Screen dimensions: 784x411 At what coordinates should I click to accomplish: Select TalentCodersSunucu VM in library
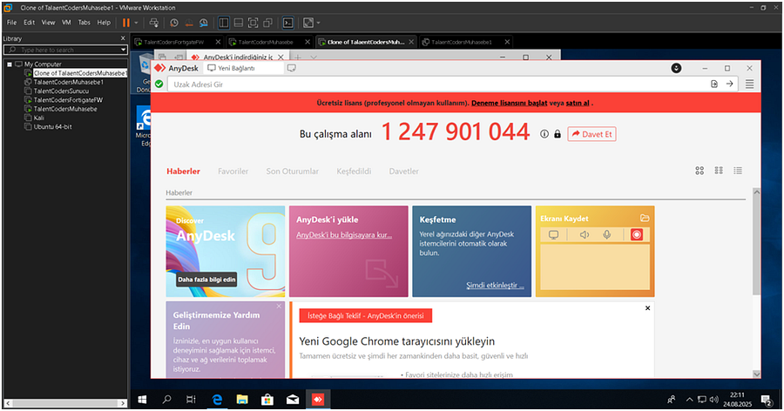61,91
